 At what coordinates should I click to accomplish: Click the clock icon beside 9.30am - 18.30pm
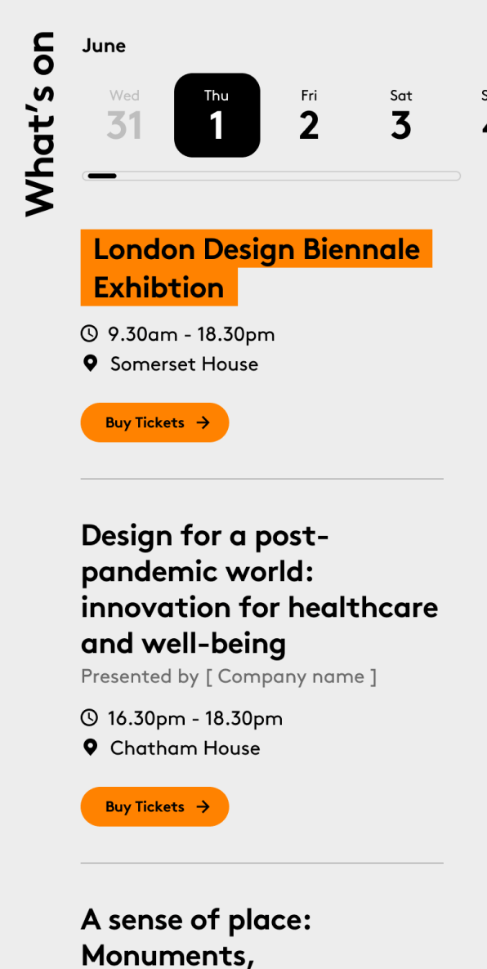click(x=90, y=333)
